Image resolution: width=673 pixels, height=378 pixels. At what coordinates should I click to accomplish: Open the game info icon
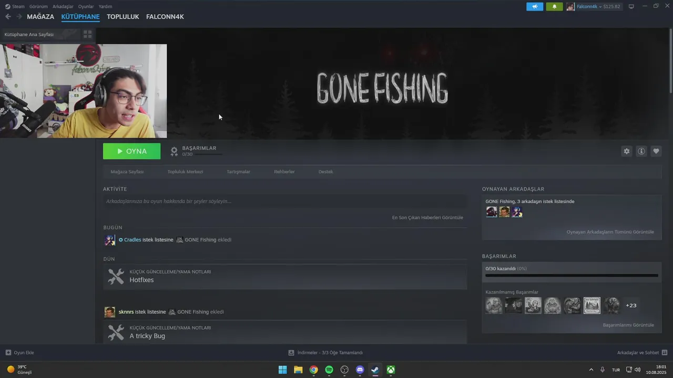pos(641,151)
